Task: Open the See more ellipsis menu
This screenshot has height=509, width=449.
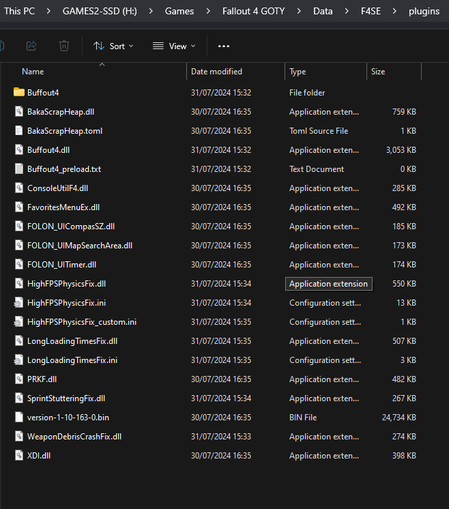Action: (x=224, y=46)
